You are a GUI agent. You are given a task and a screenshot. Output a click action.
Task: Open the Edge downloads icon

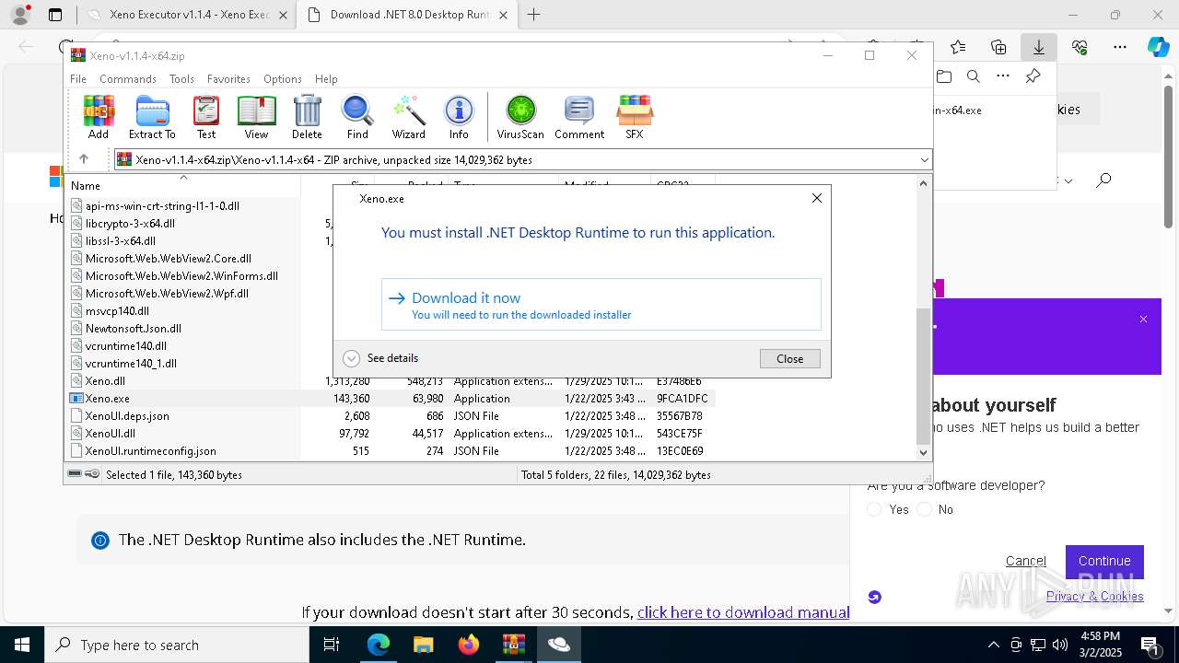[1038, 47]
